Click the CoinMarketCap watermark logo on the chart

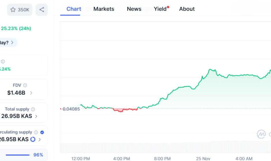click(x=261, y=134)
